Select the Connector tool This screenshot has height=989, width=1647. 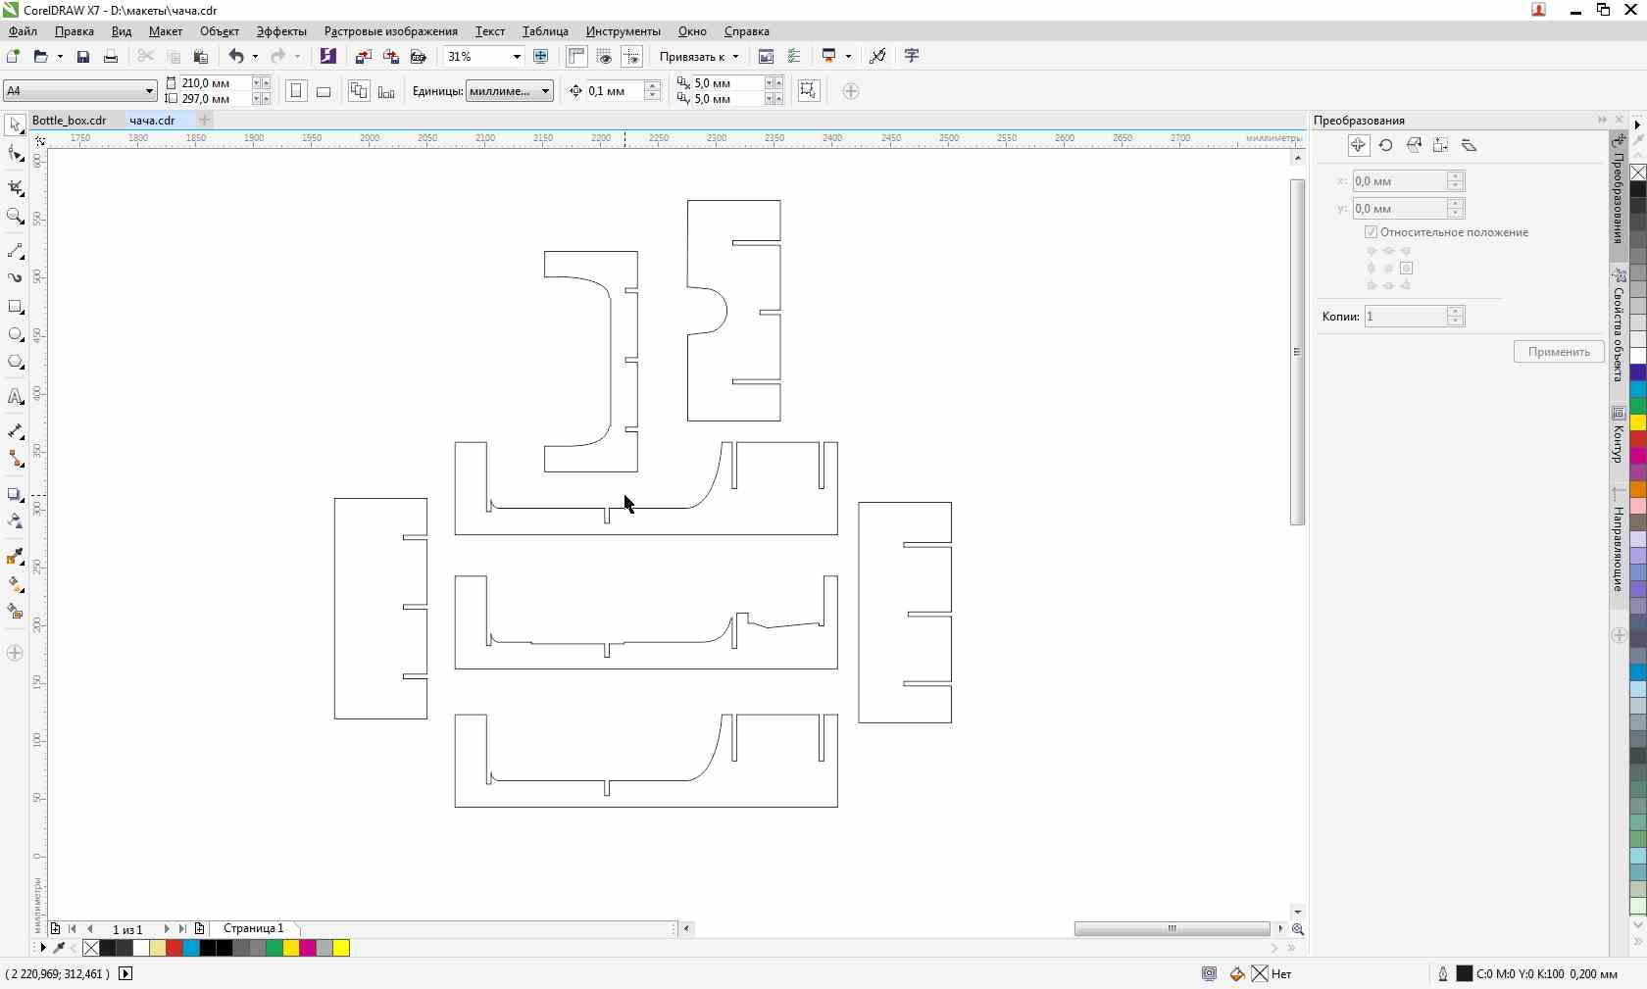(x=15, y=459)
